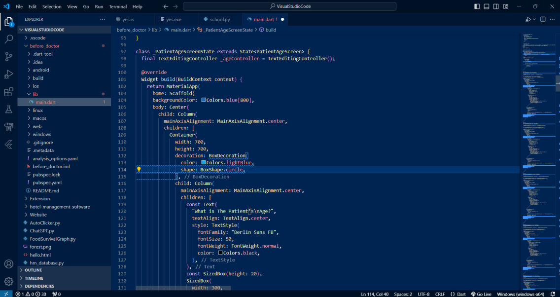
Task: Run the Dart file without debugging
Action: [x=528, y=19]
